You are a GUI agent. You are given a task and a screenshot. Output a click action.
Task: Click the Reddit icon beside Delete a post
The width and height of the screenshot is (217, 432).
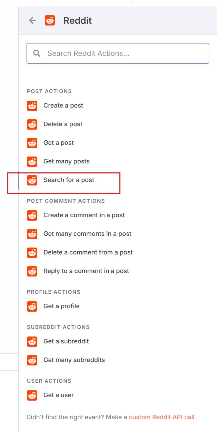[32, 124]
